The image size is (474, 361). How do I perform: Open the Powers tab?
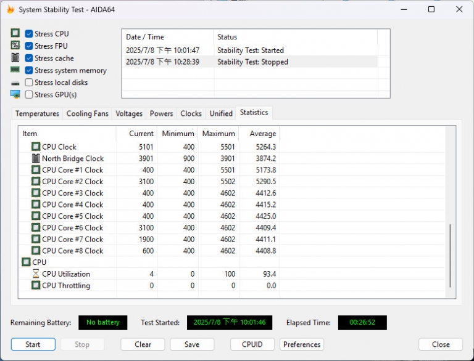click(x=161, y=113)
